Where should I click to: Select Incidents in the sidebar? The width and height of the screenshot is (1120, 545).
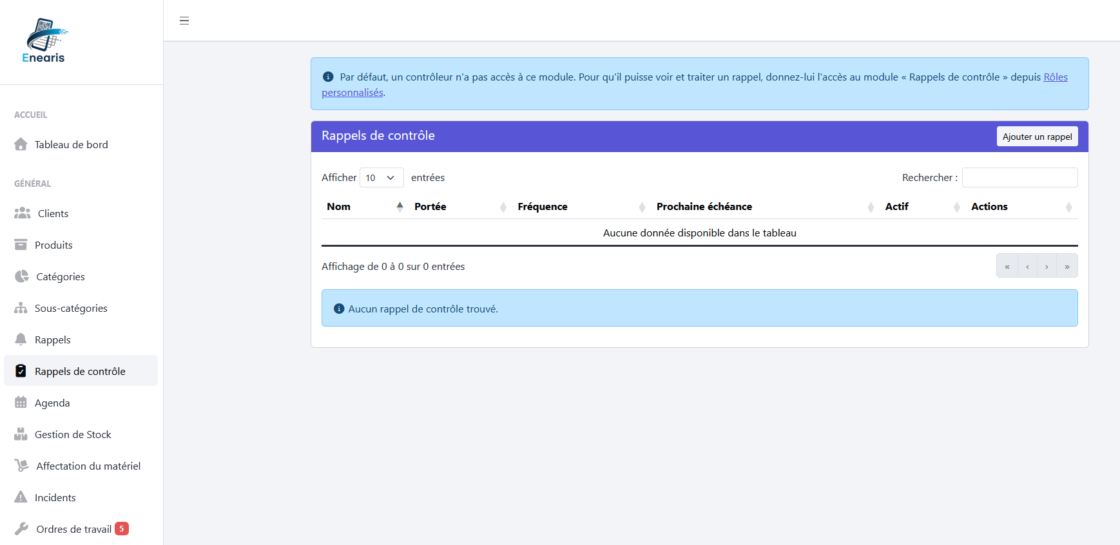[x=81, y=498]
